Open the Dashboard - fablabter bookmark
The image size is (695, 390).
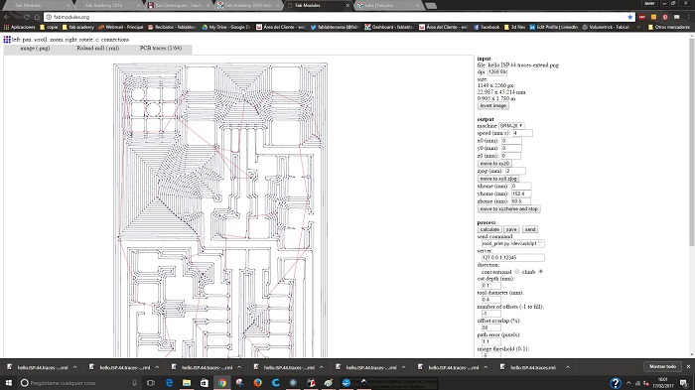pos(389,27)
